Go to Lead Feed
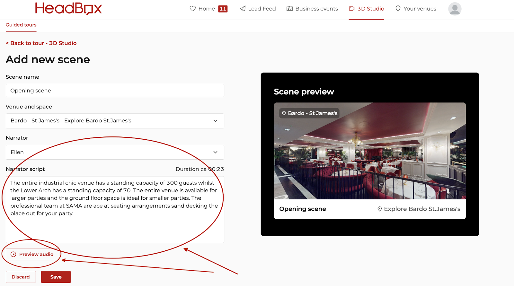 (x=262, y=9)
